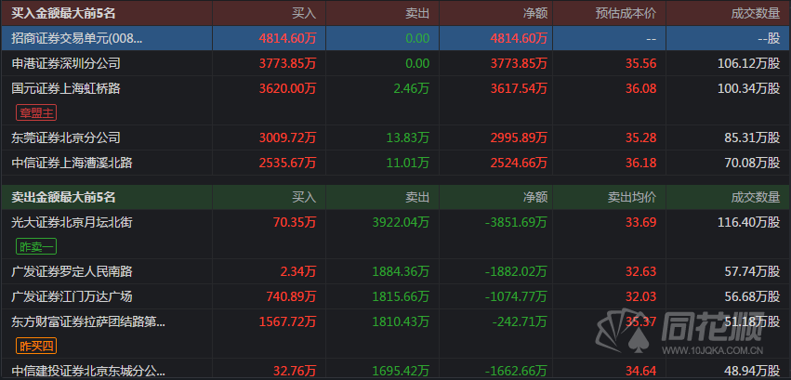Select average sell price 34.64
791x380 pixels.
pos(641,372)
